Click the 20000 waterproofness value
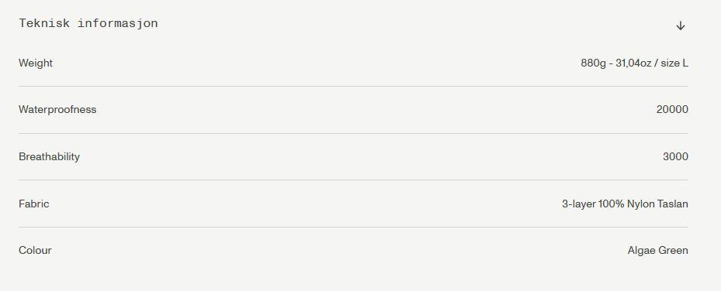Screen dimensions: 721x291 672,110
